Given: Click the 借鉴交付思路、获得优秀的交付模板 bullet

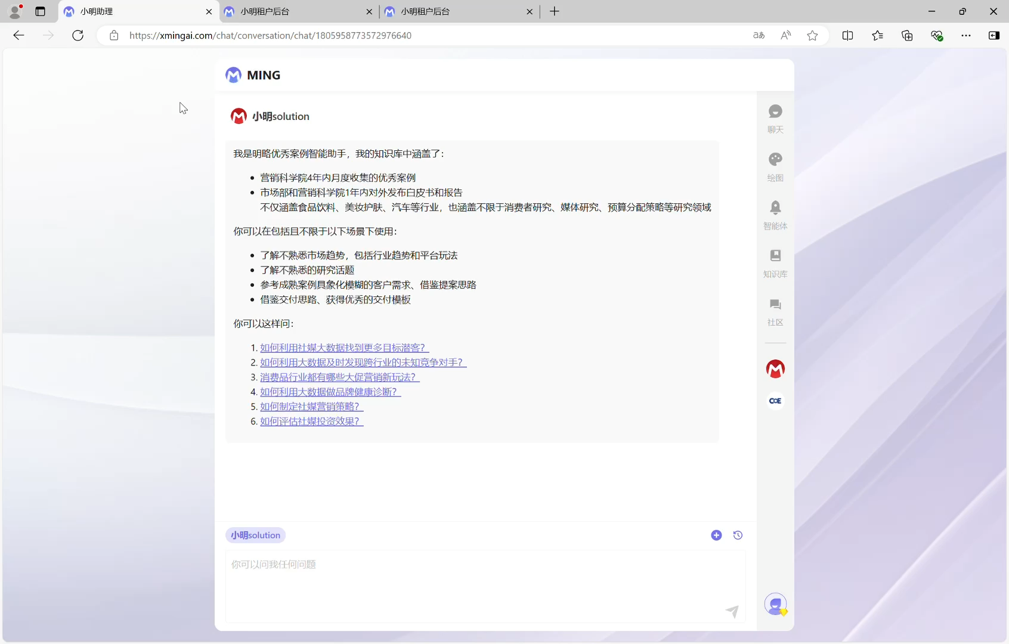Looking at the screenshot, I should point(335,300).
